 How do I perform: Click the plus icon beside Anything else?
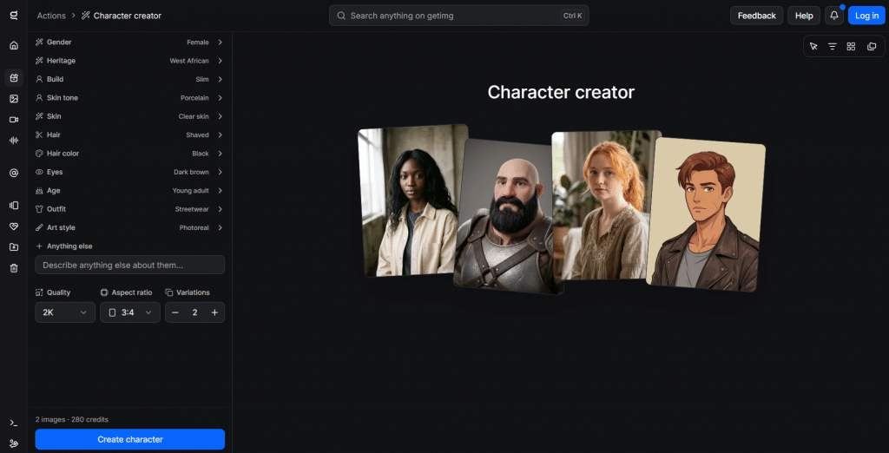click(39, 246)
